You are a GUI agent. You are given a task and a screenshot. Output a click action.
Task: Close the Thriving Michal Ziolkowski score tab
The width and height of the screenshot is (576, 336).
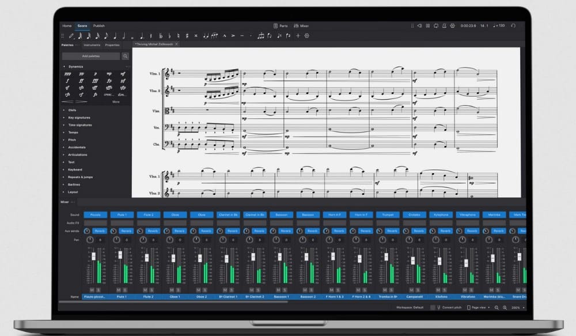click(176, 44)
